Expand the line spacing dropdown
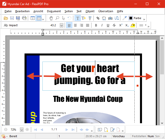This screenshot has height=139, width=165. 146,25
